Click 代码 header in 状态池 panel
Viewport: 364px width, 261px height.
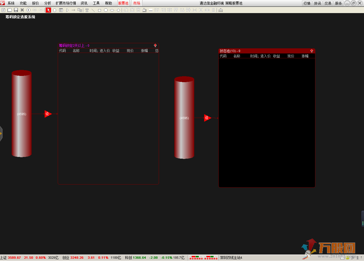tap(223, 56)
